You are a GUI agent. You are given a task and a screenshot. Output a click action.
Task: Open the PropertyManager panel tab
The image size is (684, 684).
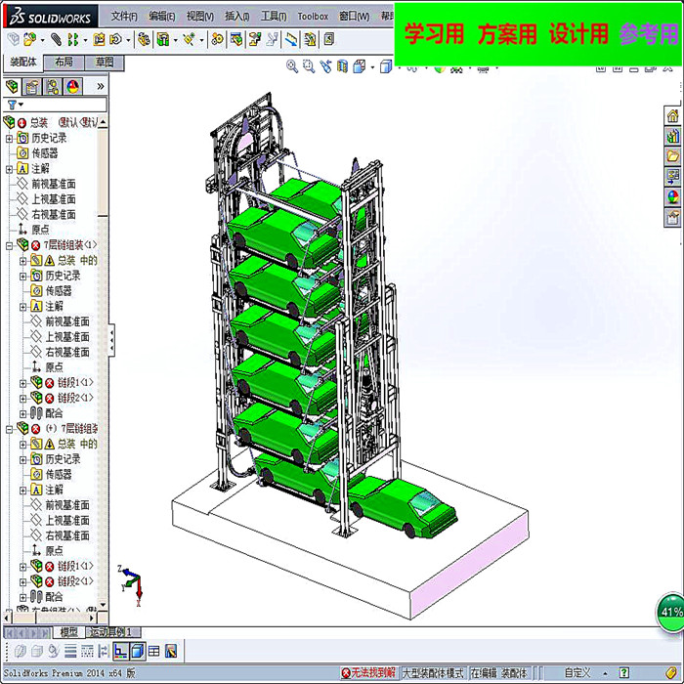32,87
